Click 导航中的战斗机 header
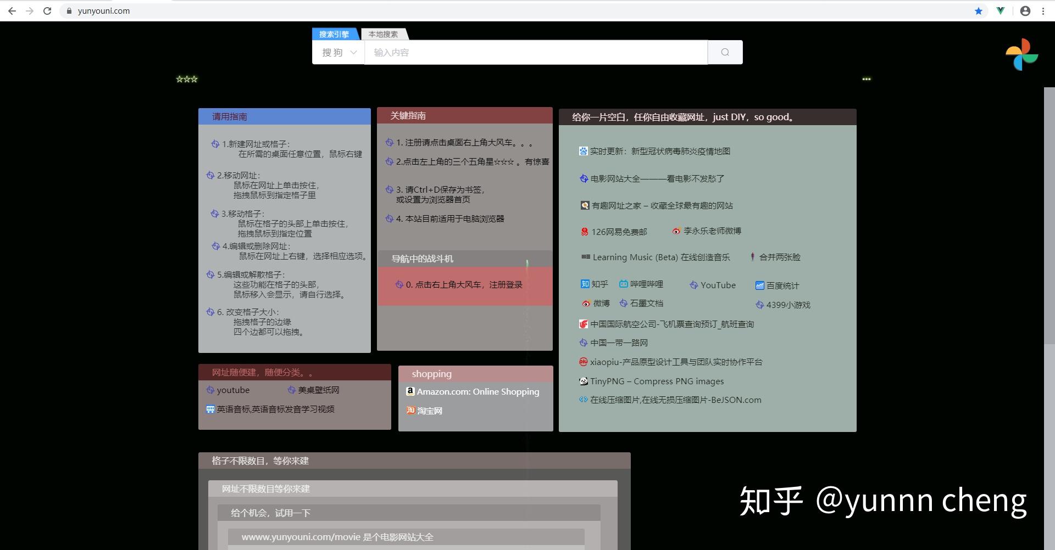 465,259
